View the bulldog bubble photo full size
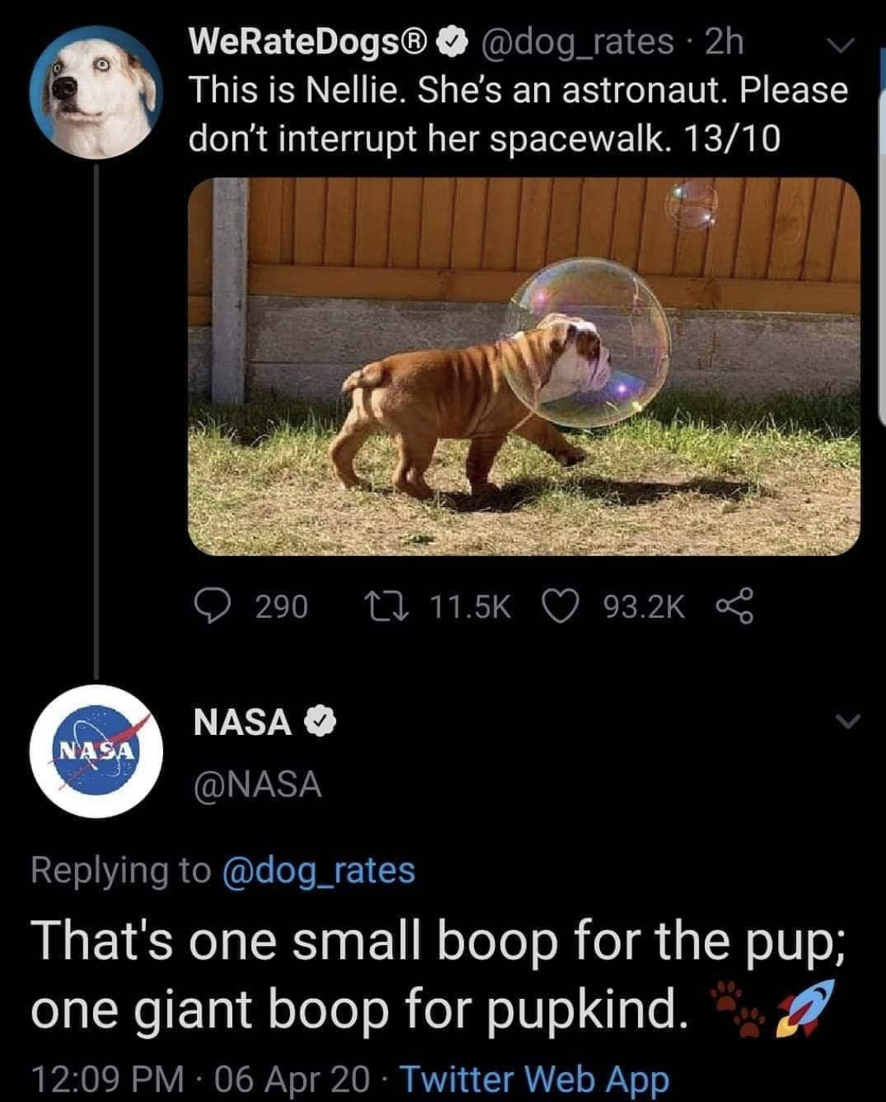Screen dimensions: 886x1102 point(524,366)
